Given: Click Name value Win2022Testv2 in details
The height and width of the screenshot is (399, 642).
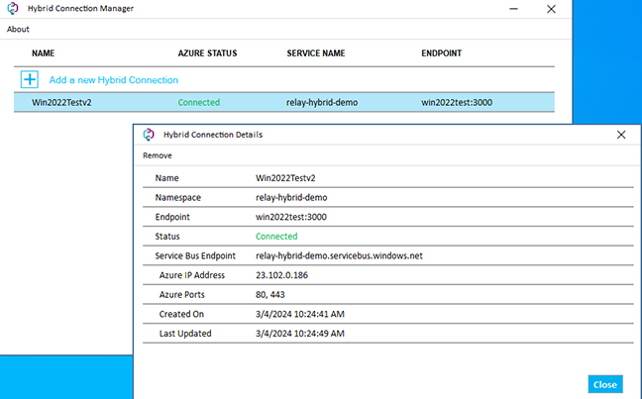Looking at the screenshot, I should 285,178.
